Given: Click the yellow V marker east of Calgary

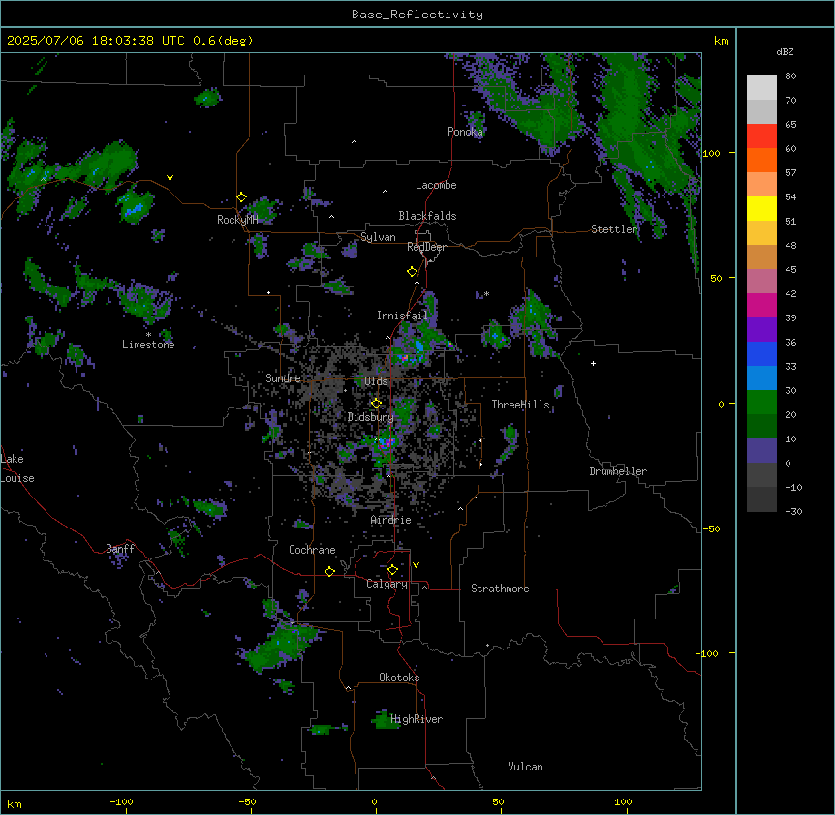Looking at the screenshot, I should 416,565.
